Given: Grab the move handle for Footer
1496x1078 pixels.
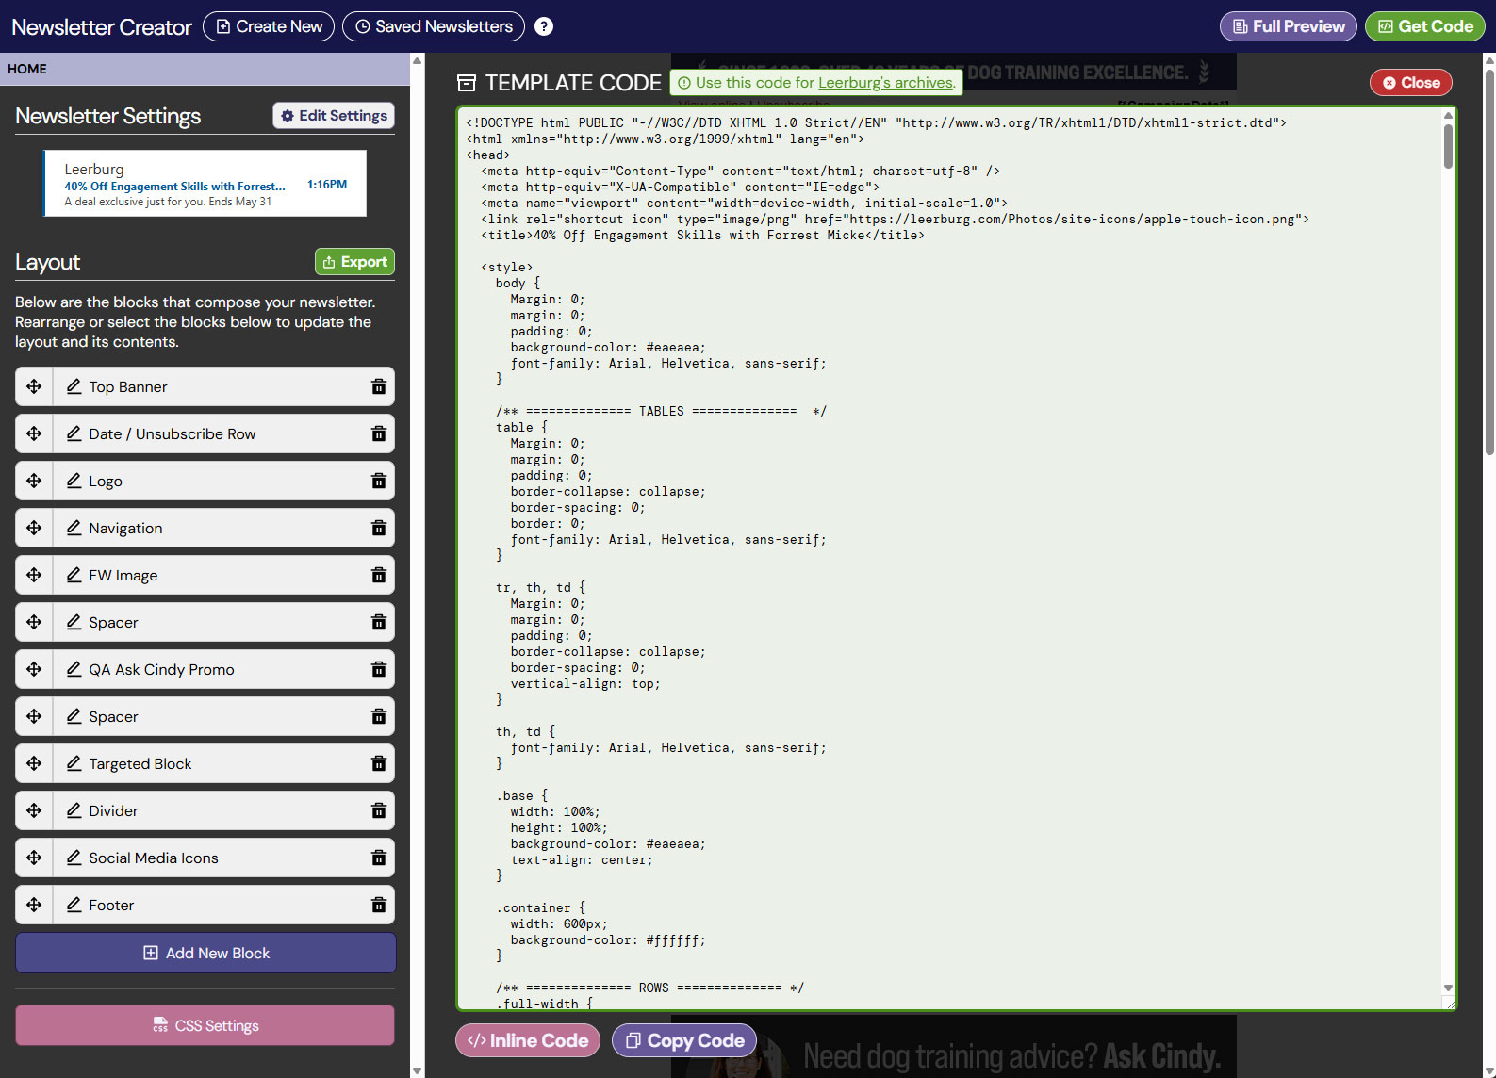Looking at the screenshot, I should 34,905.
